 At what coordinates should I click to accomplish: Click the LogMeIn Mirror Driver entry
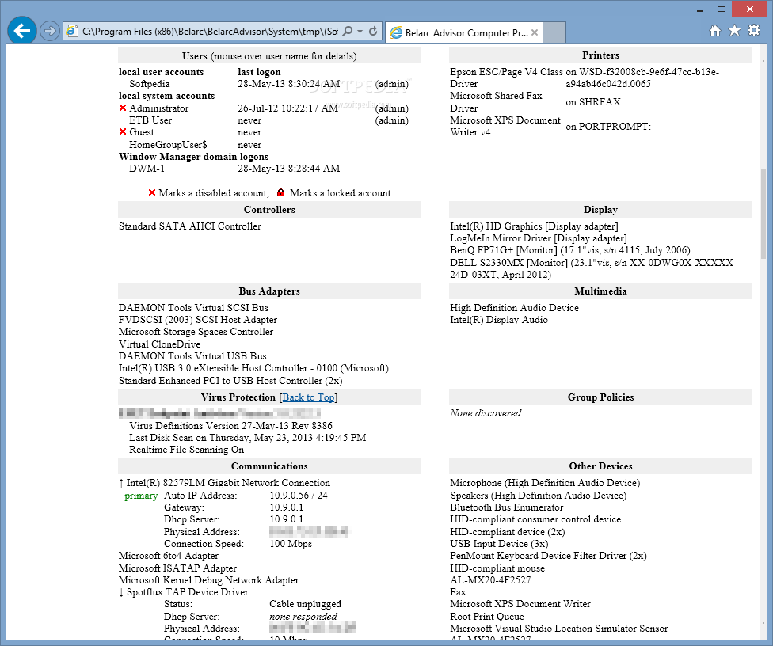pyautogui.click(x=539, y=238)
